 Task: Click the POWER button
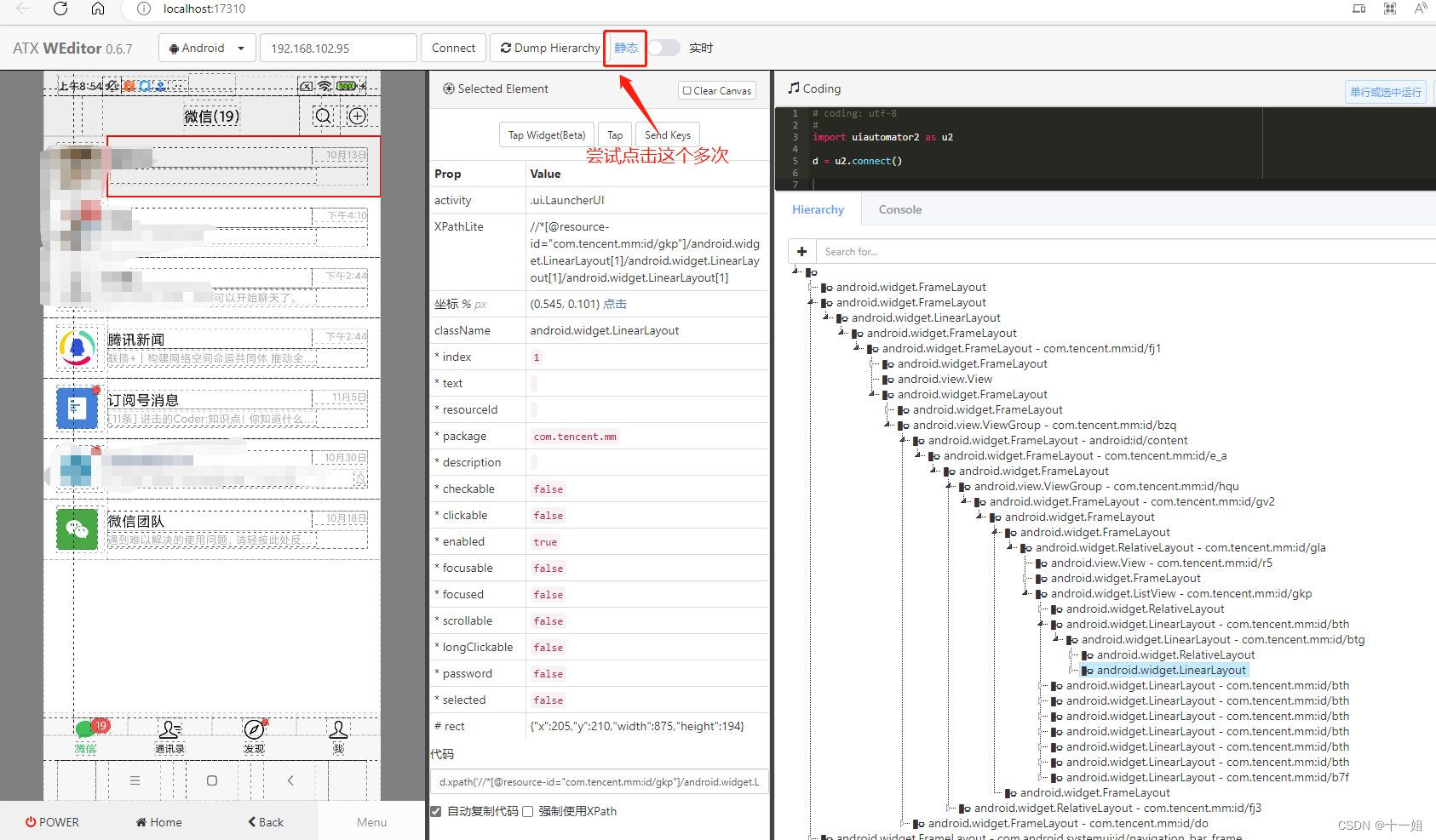(52, 822)
